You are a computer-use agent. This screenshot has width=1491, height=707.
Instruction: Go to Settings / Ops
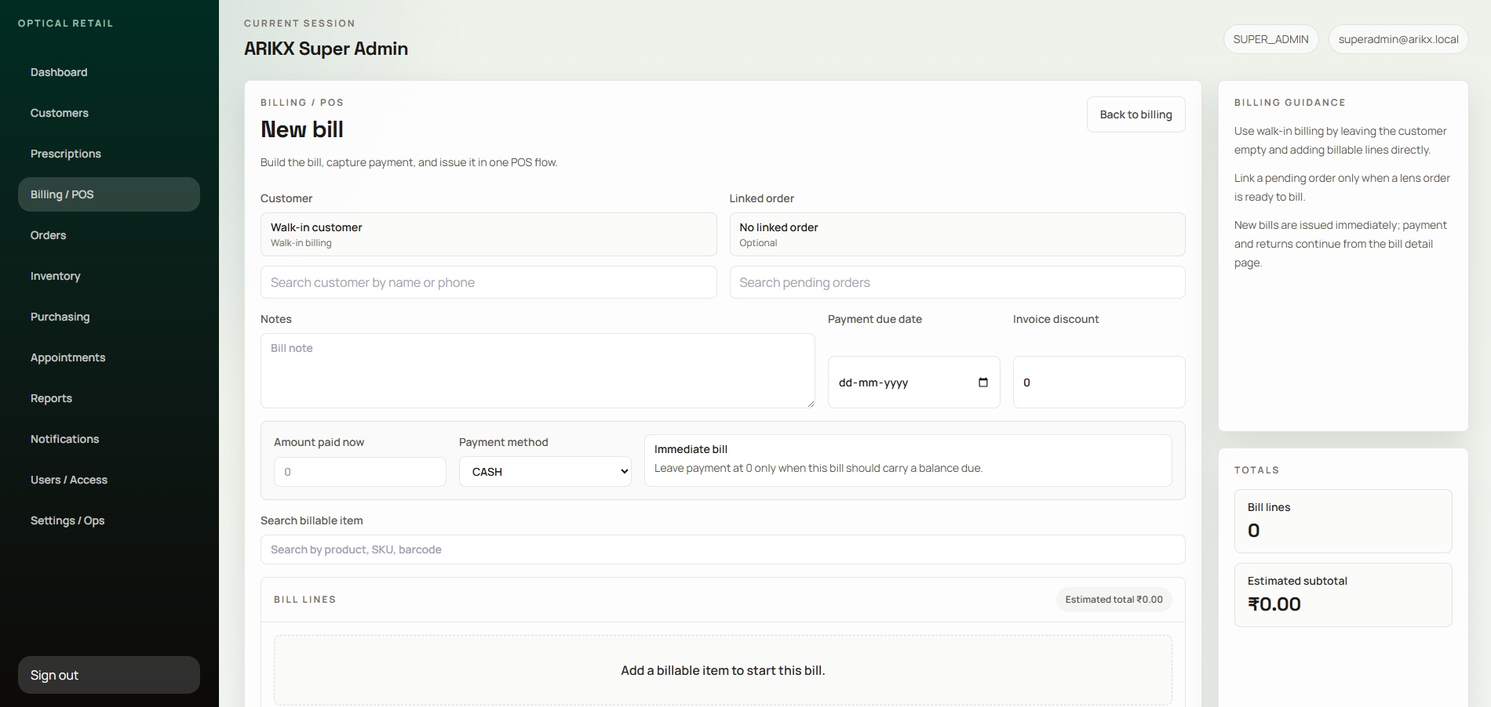coord(67,520)
